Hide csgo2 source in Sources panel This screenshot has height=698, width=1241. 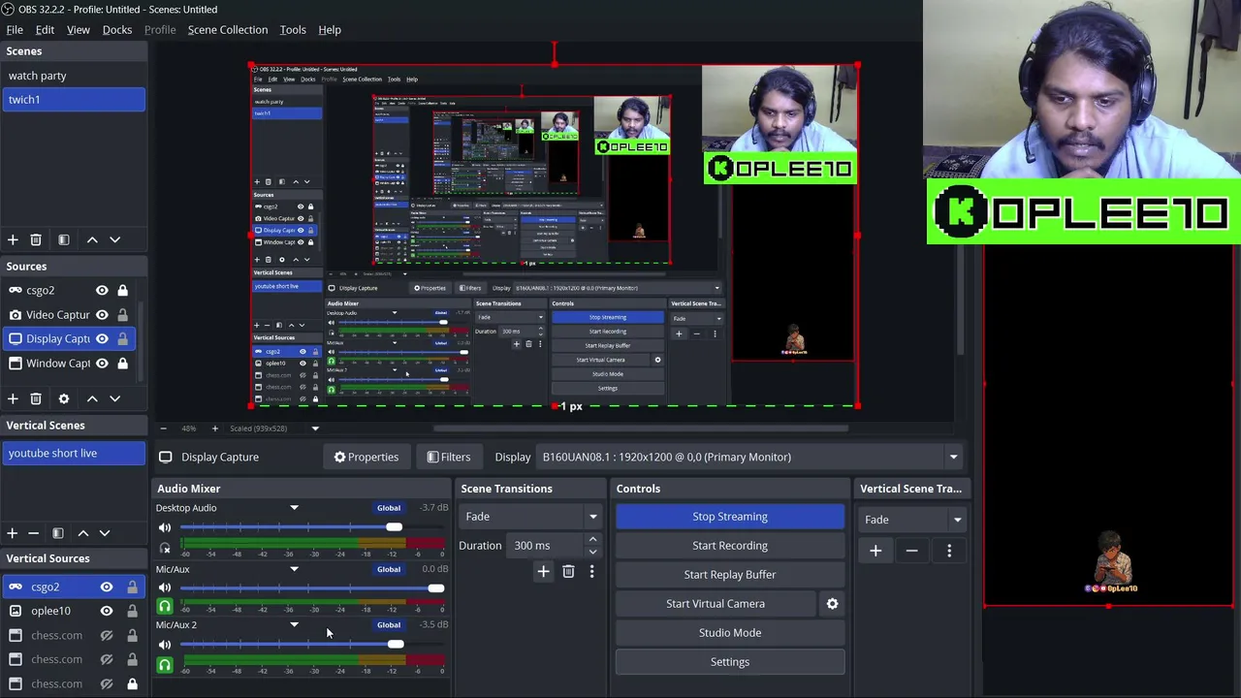tap(102, 290)
